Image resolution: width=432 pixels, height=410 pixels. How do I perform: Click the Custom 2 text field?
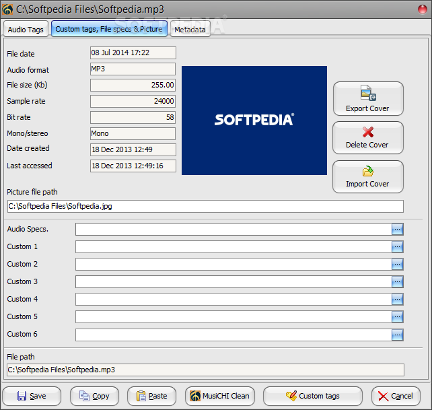(233, 264)
